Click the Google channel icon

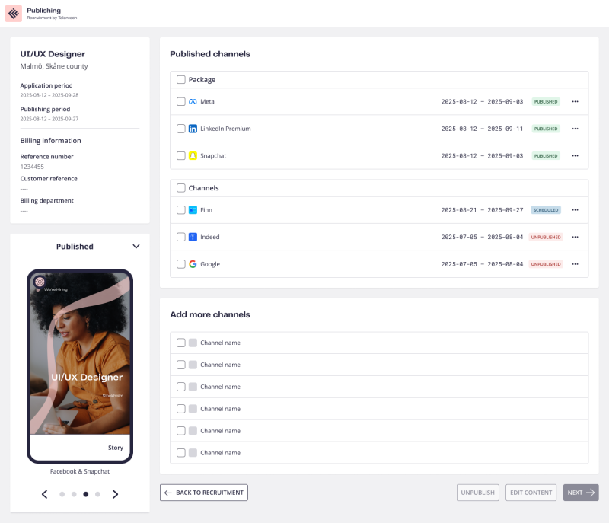click(x=193, y=264)
